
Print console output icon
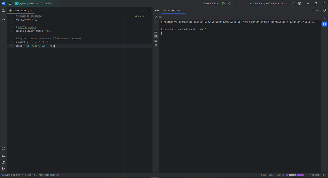click(x=156, y=41)
